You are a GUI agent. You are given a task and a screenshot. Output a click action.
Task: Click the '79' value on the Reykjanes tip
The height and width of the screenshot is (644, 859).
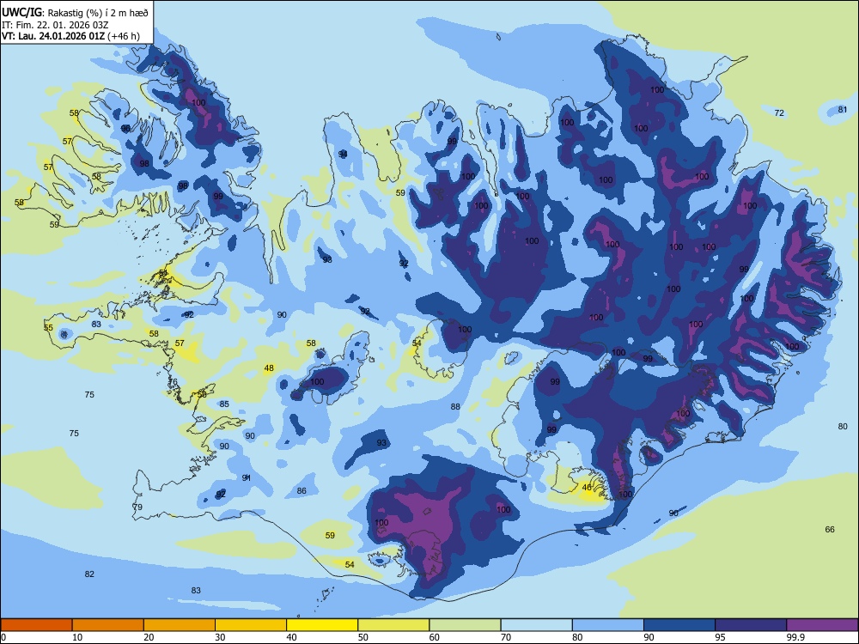coord(137,507)
